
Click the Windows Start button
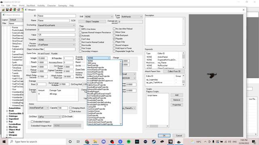[x=4, y=141]
